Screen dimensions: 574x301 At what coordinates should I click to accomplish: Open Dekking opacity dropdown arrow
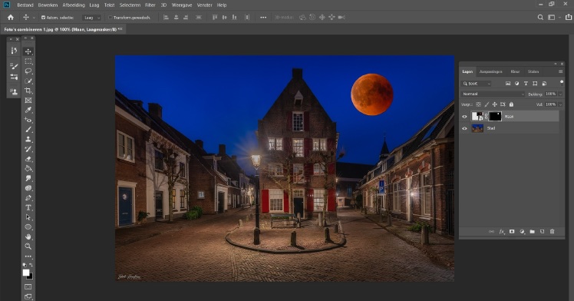click(x=560, y=94)
